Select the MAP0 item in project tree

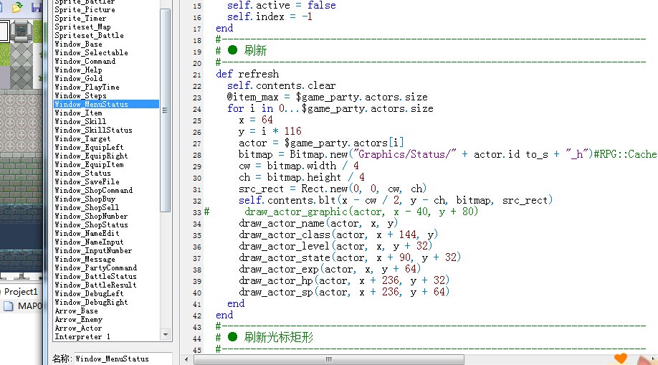[23, 305]
